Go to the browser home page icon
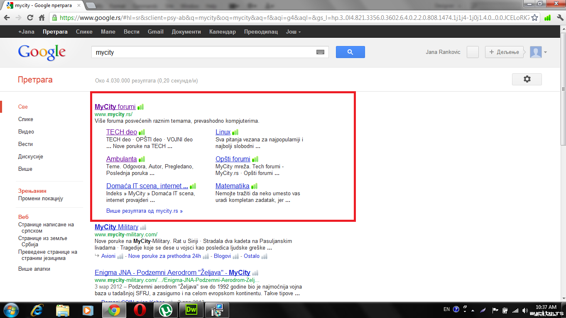This screenshot has height=318, width=566. pos(42,18)
